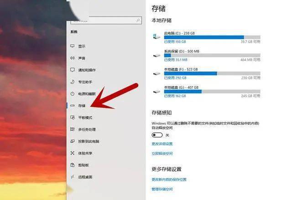Click the Change detailed settings link (更改详细设置)
292x200 pixels.
point(162,144)
